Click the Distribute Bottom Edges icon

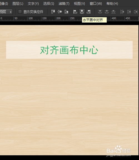[113, 12]
